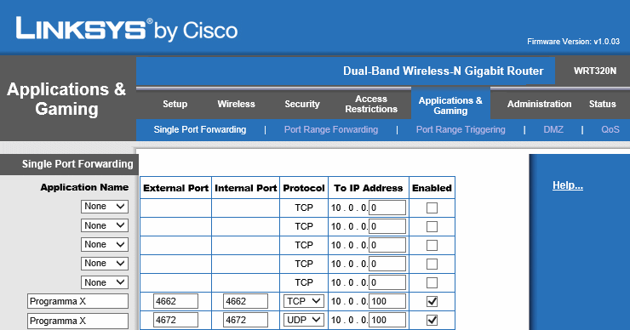Click the To IP Address column header

[x=368, y=188]
